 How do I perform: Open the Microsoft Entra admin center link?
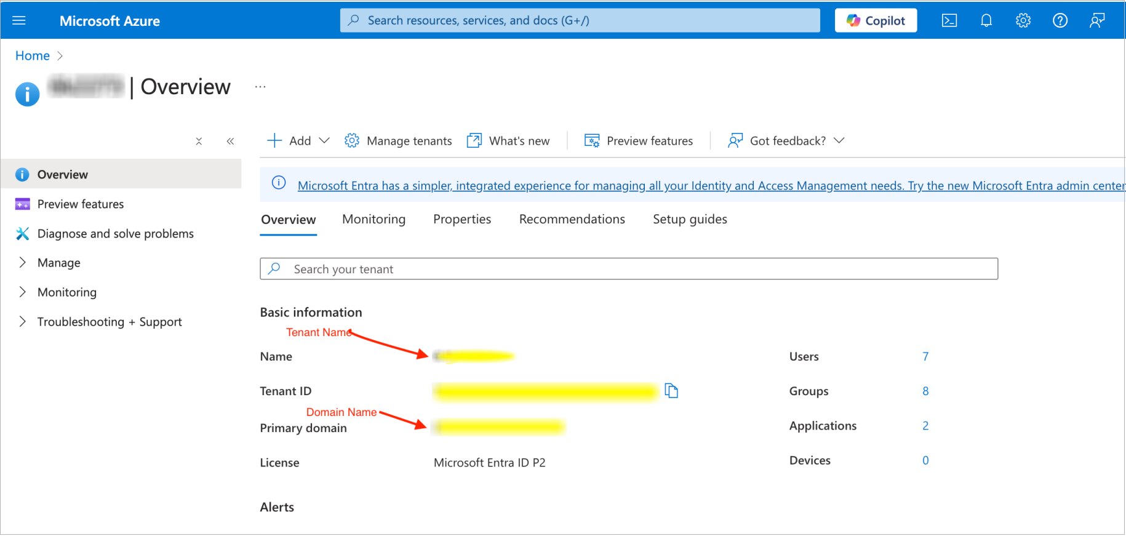pos(711,185)
